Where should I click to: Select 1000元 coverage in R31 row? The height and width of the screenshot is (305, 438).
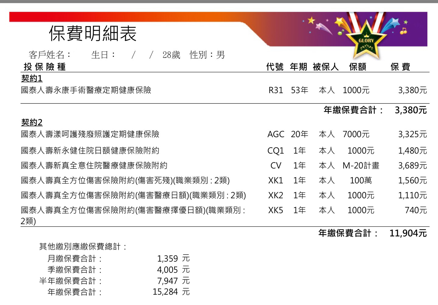[x=356, y=90]
